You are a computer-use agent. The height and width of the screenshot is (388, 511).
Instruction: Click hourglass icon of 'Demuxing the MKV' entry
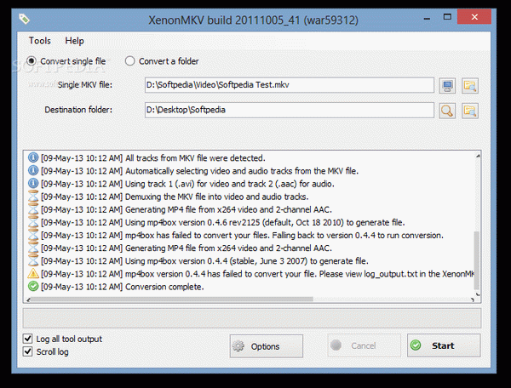[33, 197]
